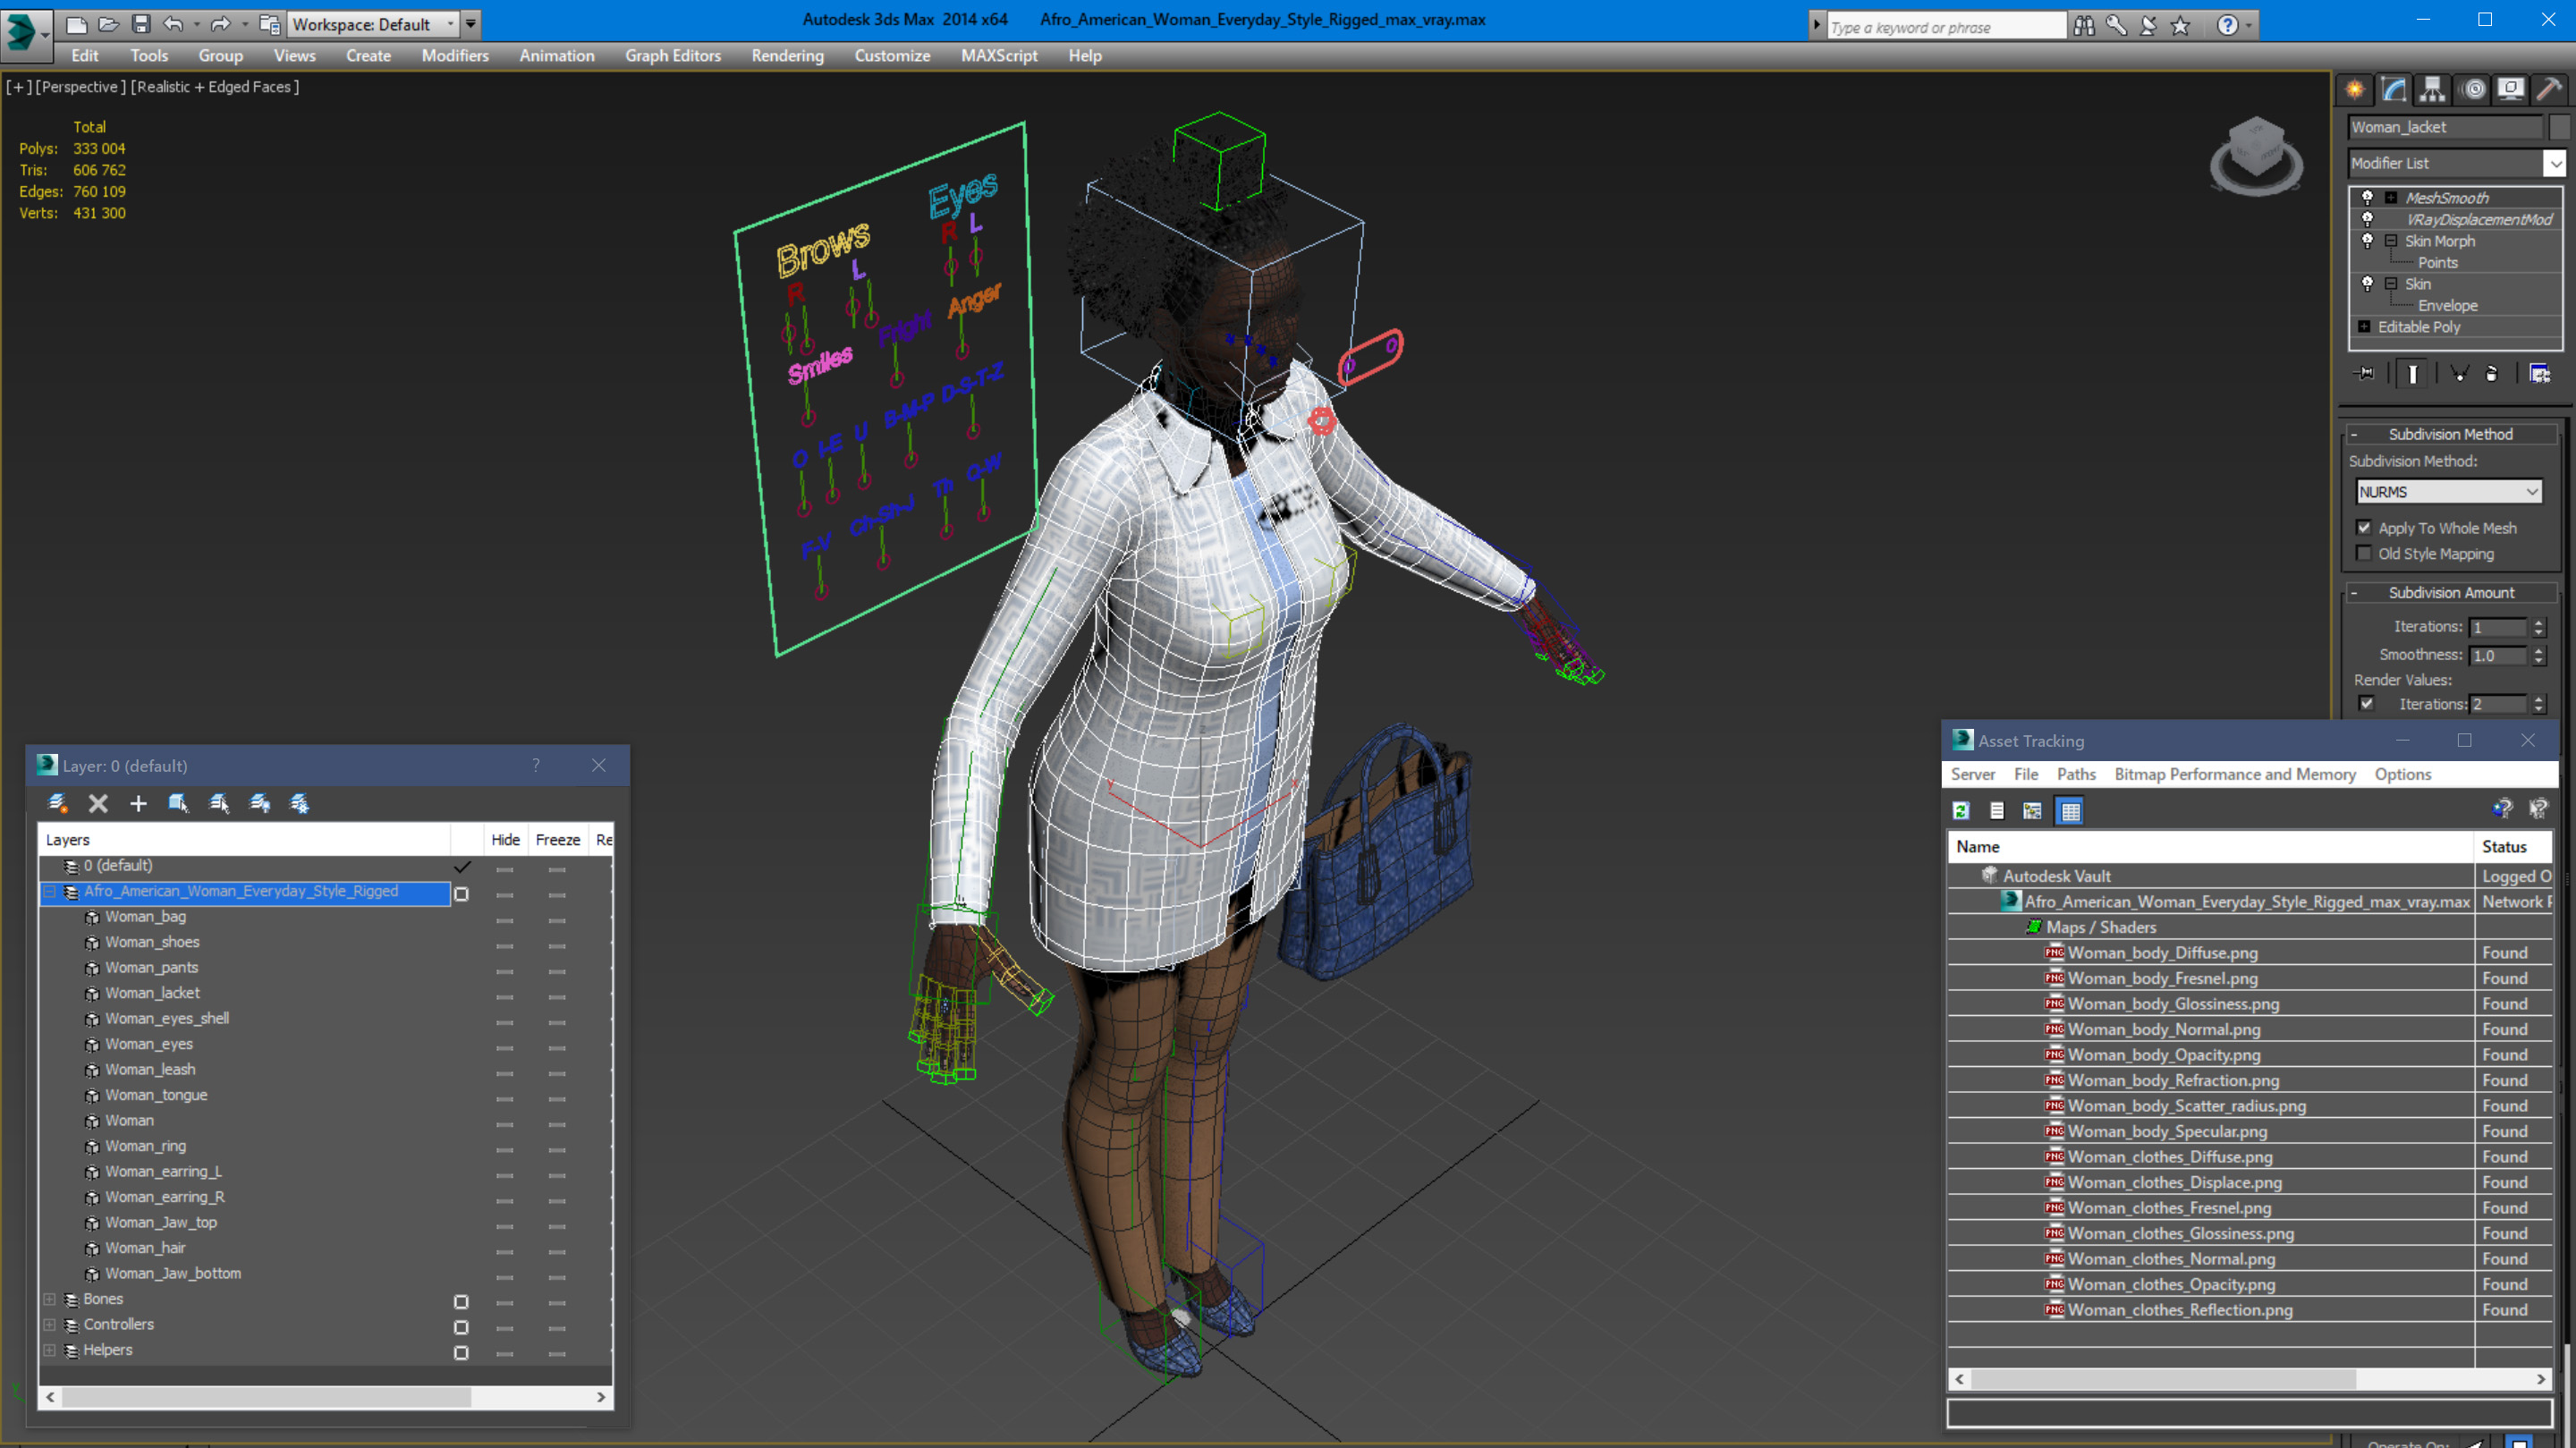
Task: Click Create New Layer icon in Layer dialog
Action: (58, 803)
